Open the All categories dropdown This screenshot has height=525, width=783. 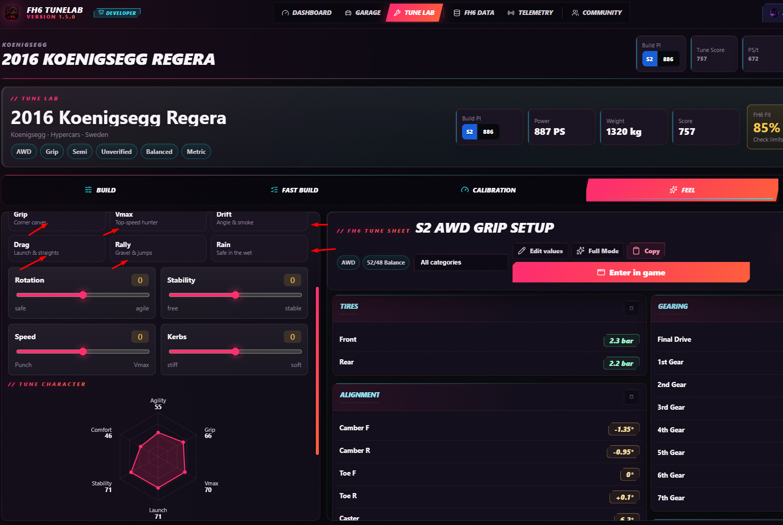click(x=461, y=262)
